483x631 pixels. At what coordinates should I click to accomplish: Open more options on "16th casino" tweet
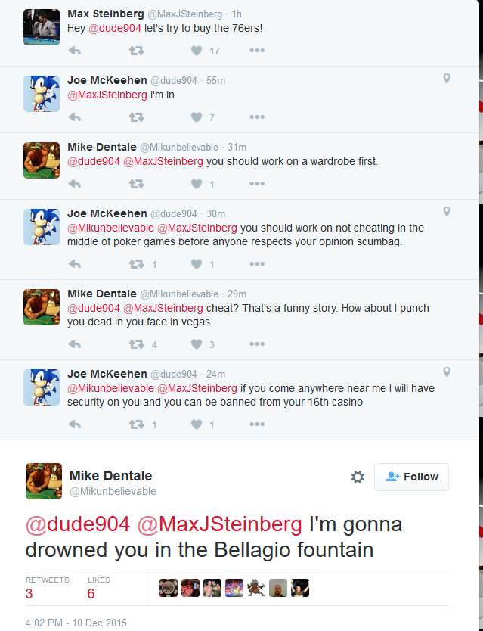[x=257, y=424]
